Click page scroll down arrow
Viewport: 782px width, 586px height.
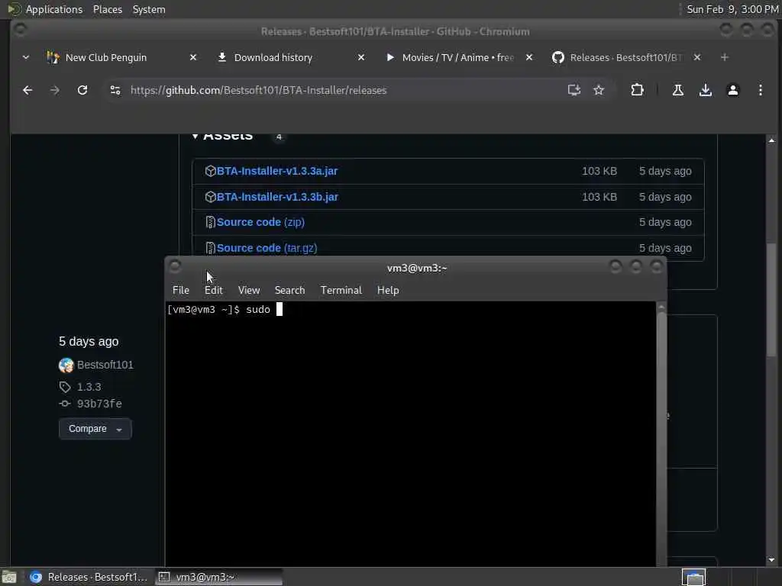point(771,559)
